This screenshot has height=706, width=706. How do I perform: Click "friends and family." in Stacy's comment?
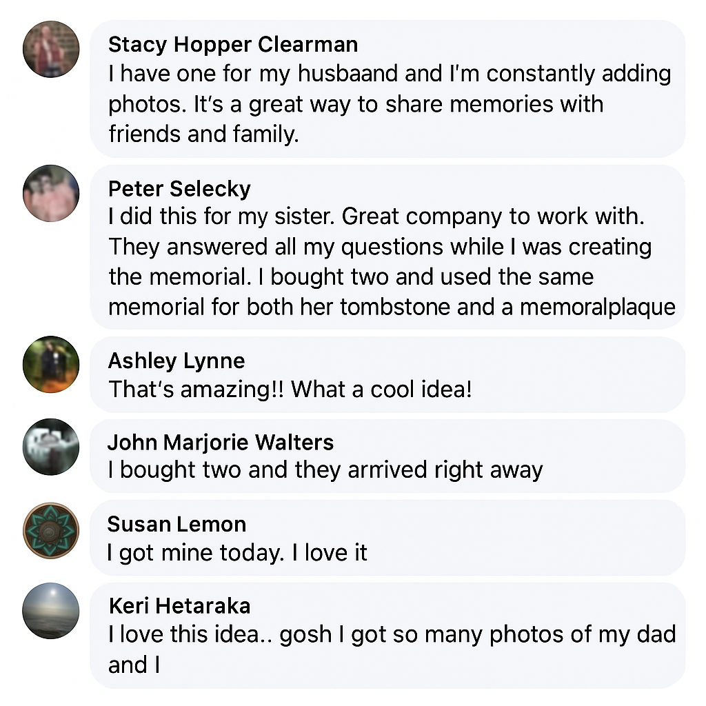coord(203,134)
